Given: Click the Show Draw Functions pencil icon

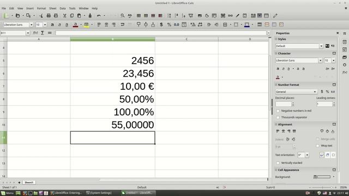Looking at the screenshot, I should pos(275,16).
